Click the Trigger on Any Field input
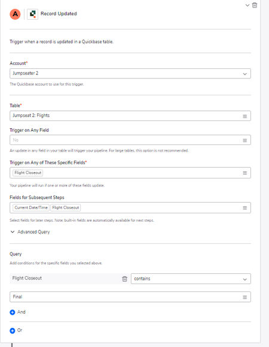 tap(126, 140)
